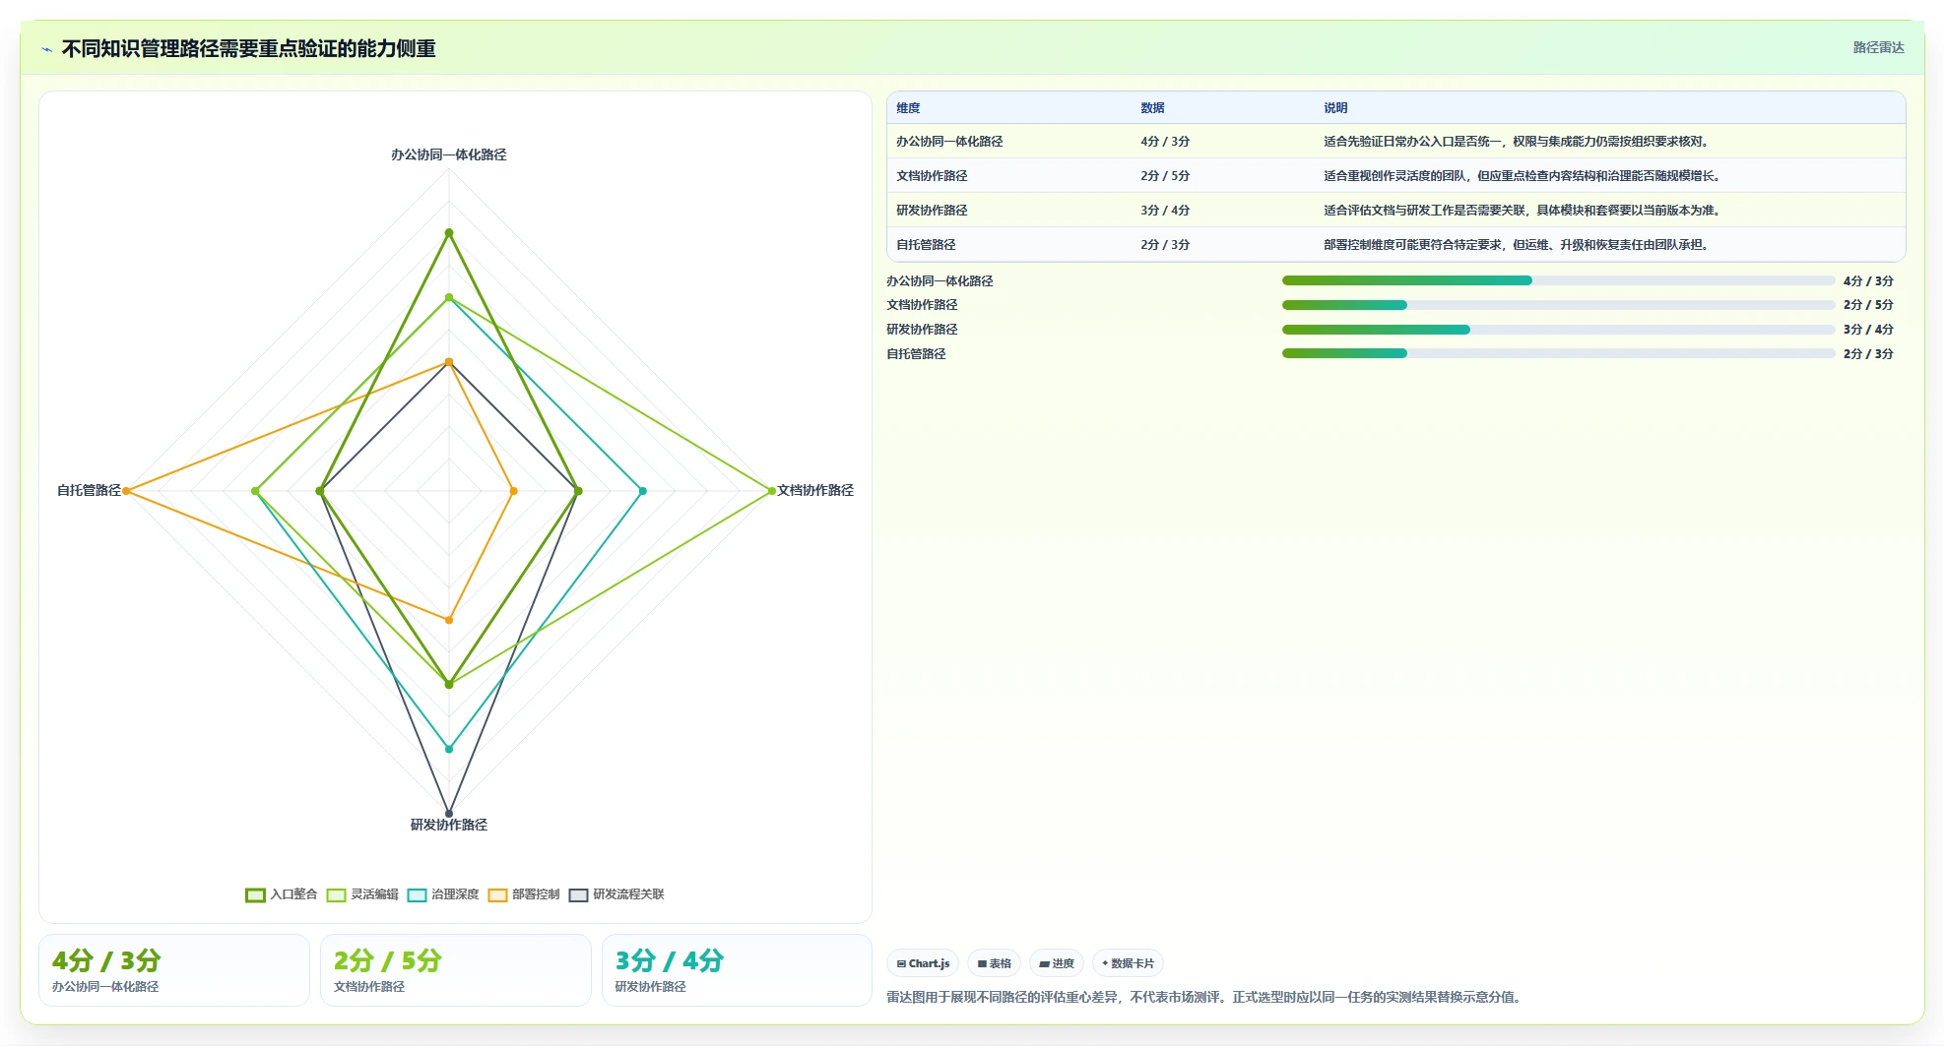Select the 文档协作路径 cell in the table
Image resolution: width=1945 pixels, height=1046 pixels.
coord(932,176)
